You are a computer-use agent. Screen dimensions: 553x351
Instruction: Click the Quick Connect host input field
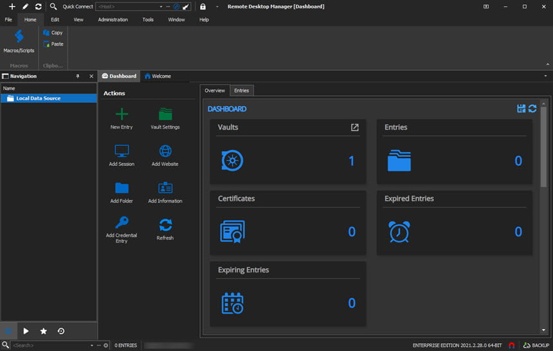(x=127, y=6)
